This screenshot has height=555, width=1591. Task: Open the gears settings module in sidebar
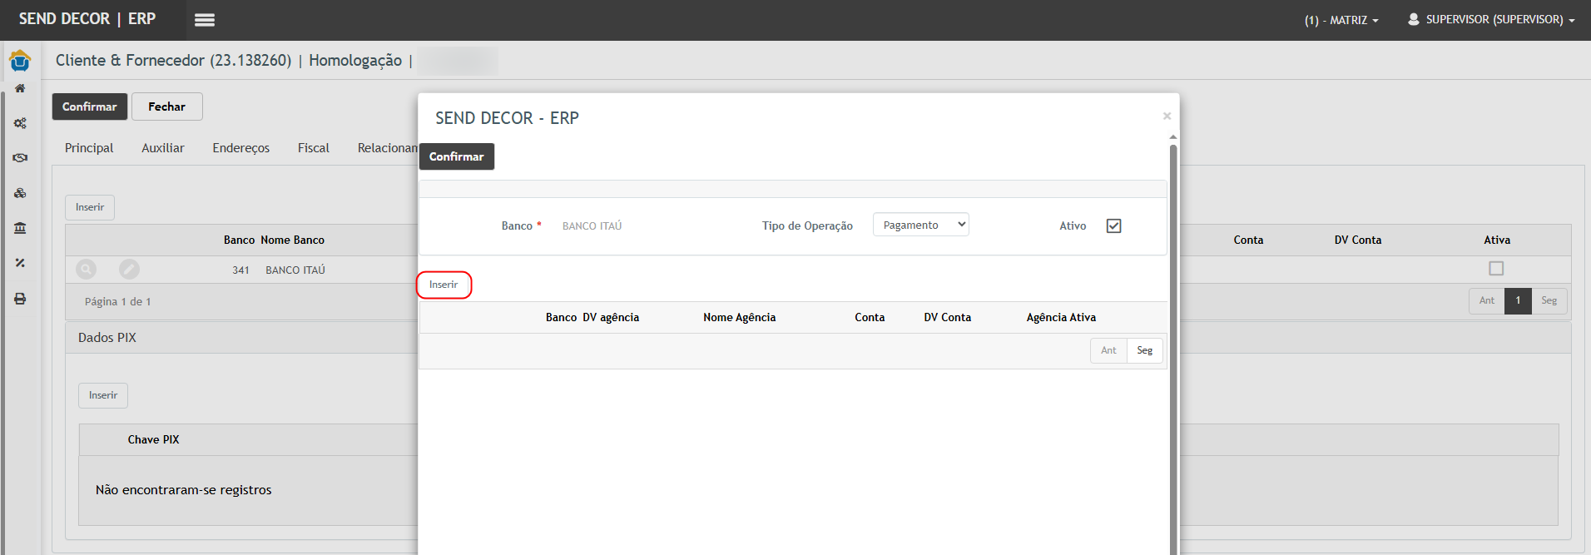pos(20,123)
